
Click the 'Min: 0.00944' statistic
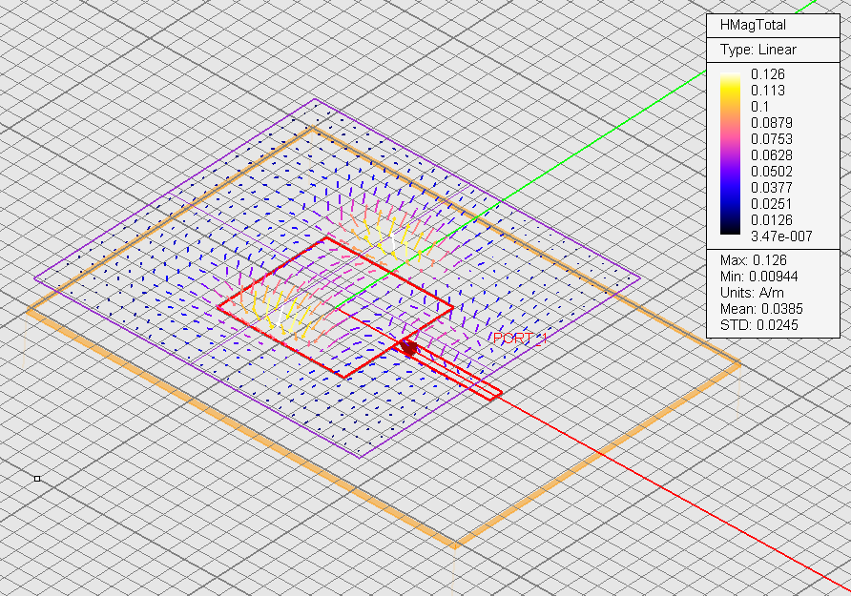[758, 277]
